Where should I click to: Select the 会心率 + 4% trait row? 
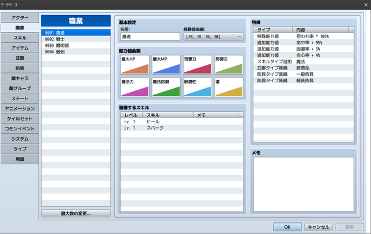tap(304, 55)
